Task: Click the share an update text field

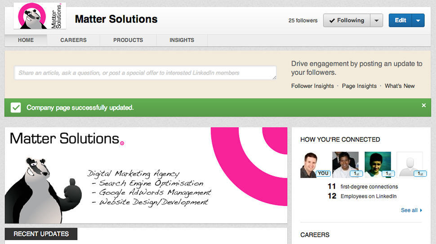Action: point(145,73)
